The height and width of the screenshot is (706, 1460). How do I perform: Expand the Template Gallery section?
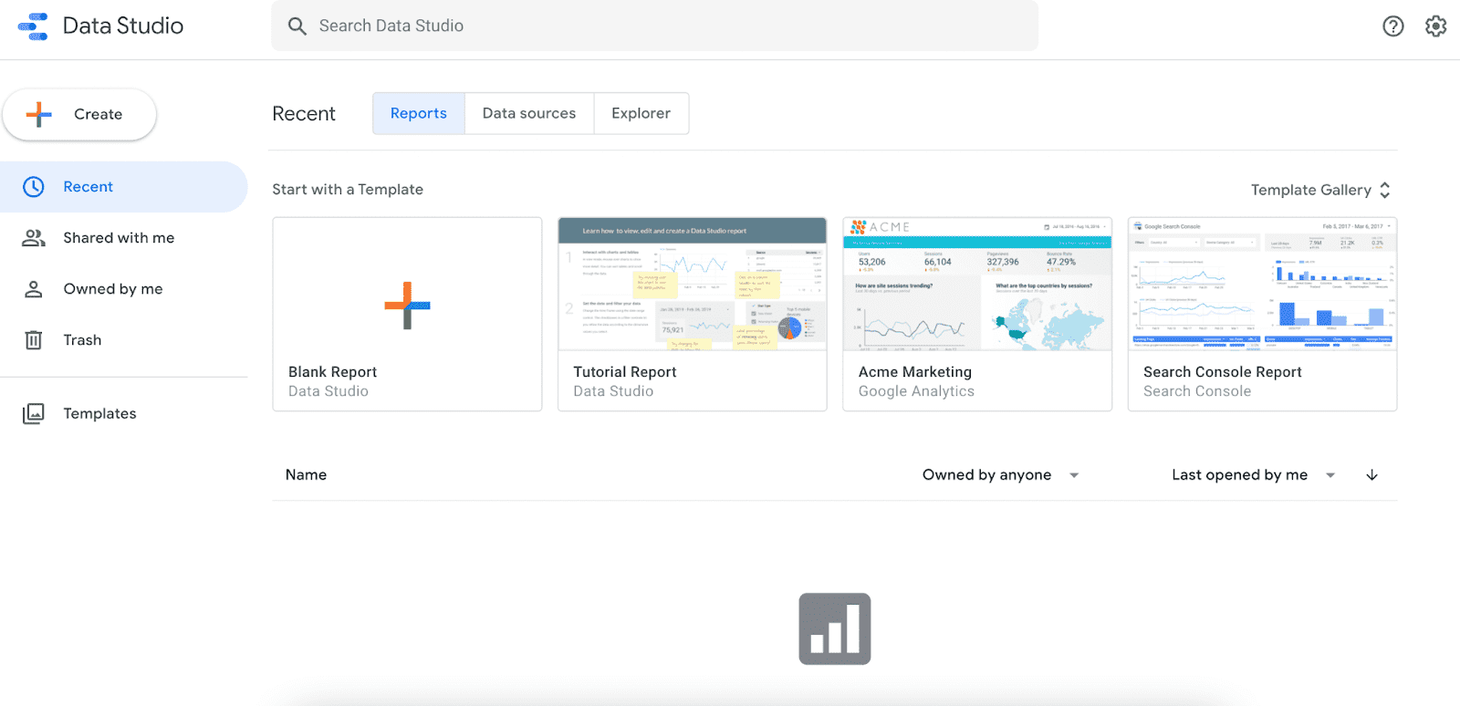pos(1384,190)
